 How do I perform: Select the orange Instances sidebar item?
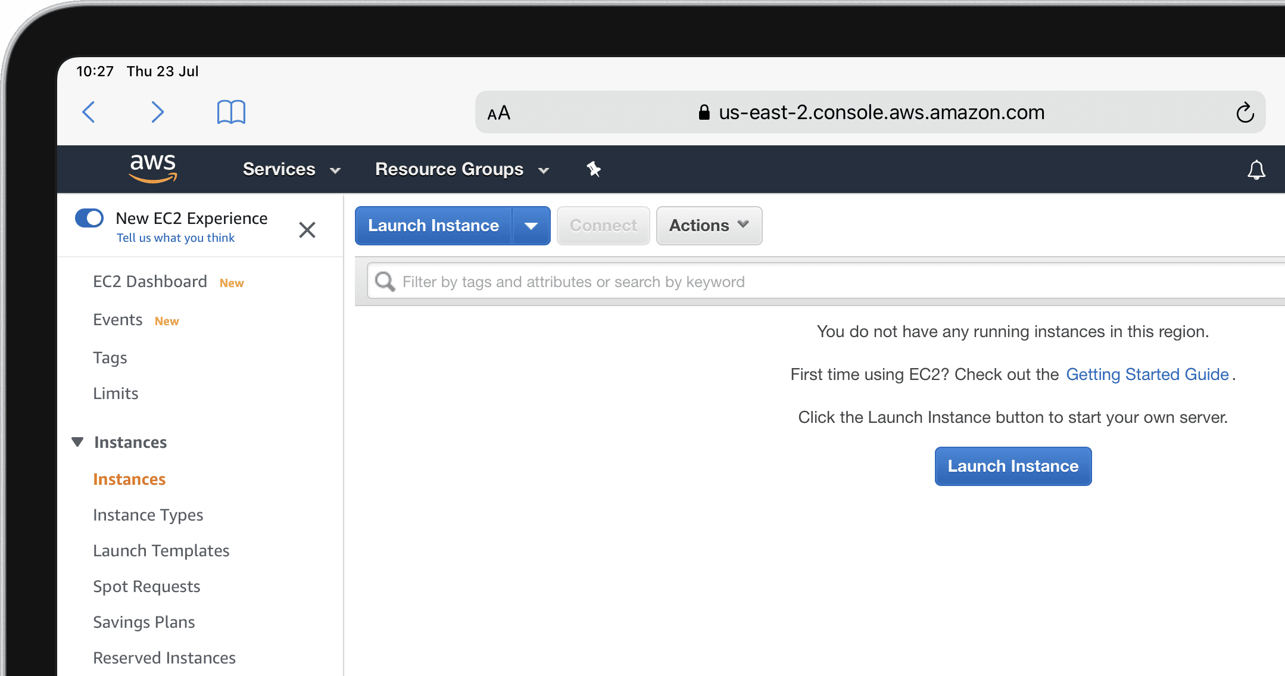[x=129, y=479]
